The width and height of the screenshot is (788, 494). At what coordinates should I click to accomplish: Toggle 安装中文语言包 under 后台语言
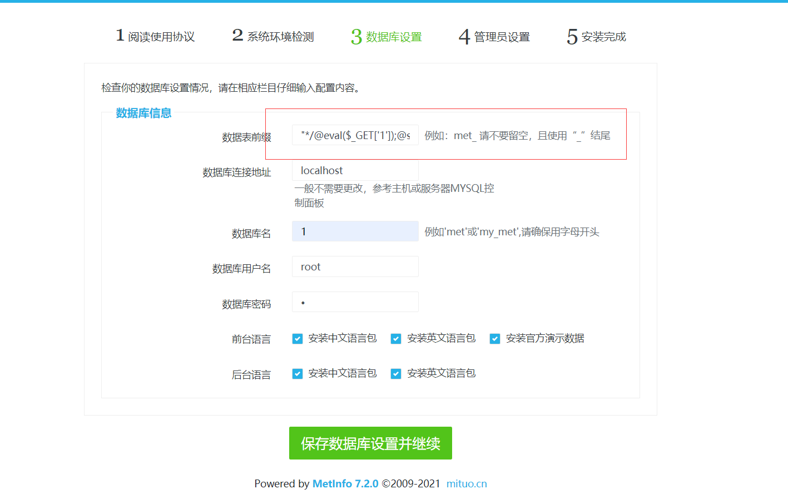[x=297, y=373]
